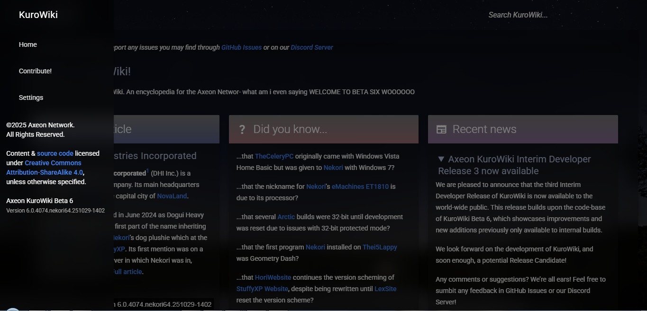Visit the eMachines ET1810 article link
The image size is (647, 311).
(x=360, y=187)
